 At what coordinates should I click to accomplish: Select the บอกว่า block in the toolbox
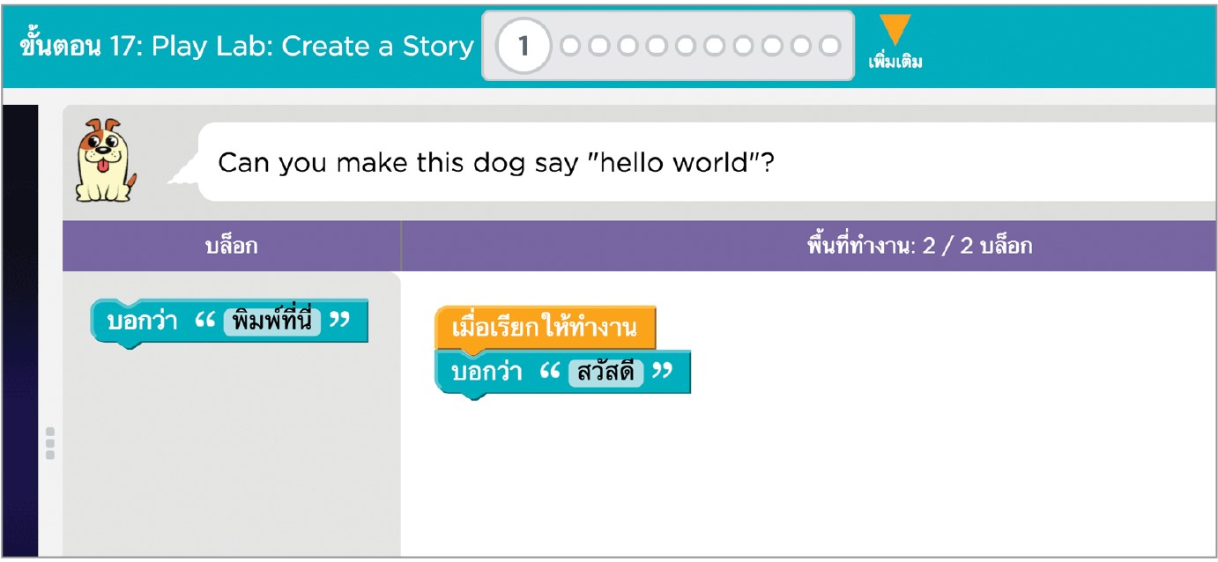coord(141,322)
